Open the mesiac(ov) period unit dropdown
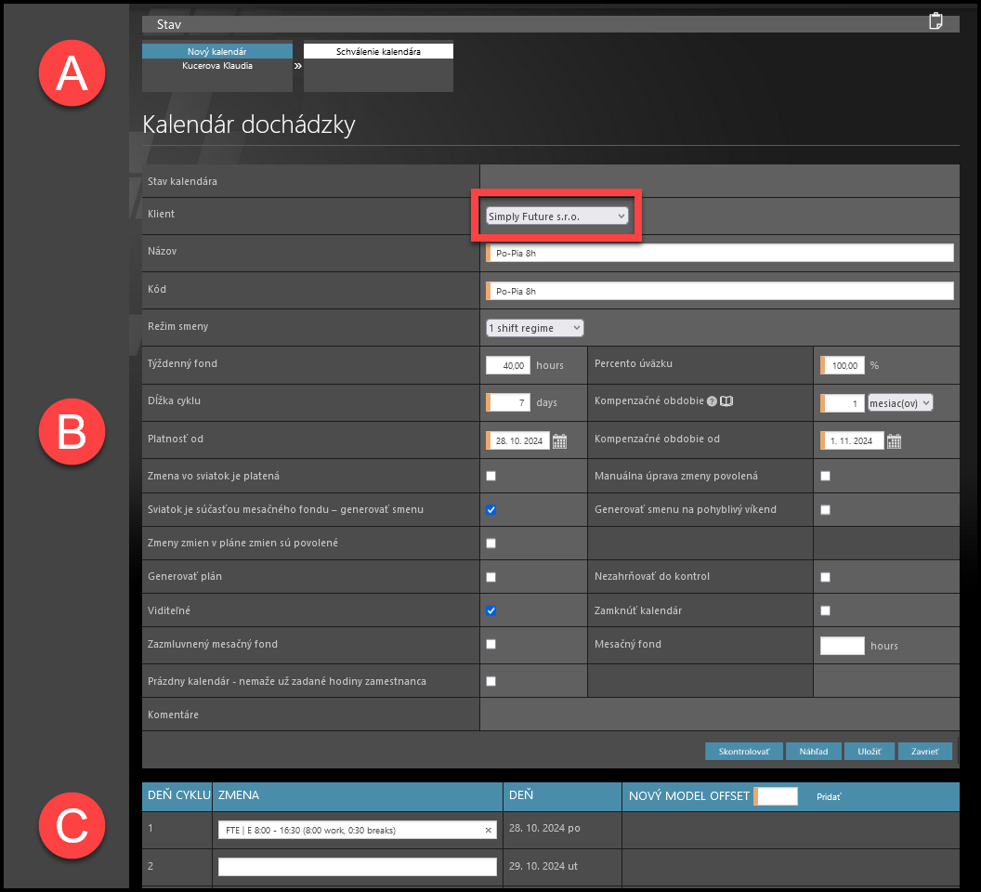Viewport: 981px width, 892px height. point(899,402)
